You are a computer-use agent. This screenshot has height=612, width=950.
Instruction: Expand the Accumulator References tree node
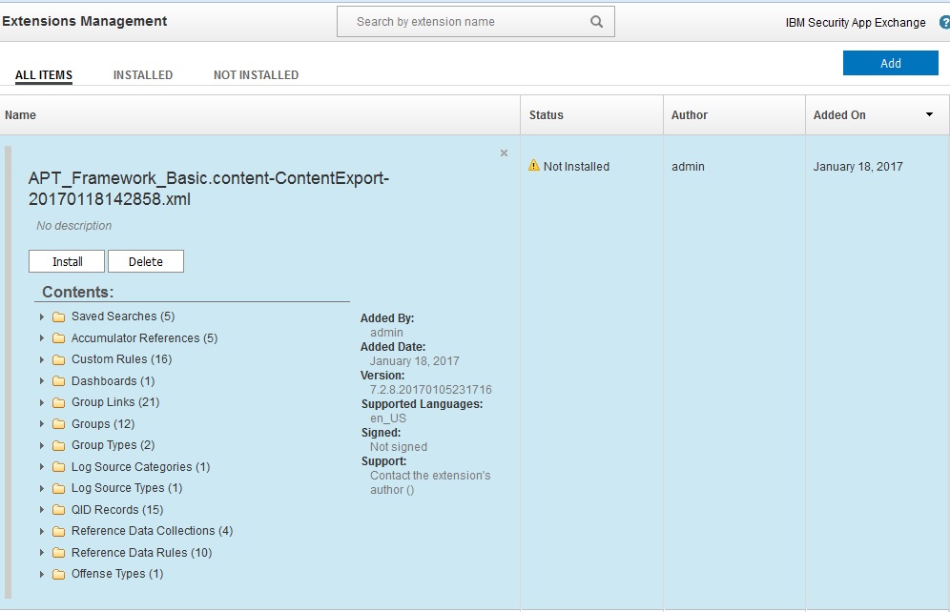pos(42,338)
